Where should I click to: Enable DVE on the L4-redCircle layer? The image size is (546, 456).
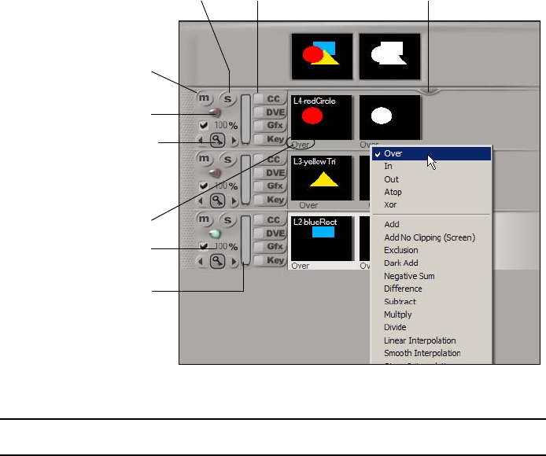[x=258, y=112]
